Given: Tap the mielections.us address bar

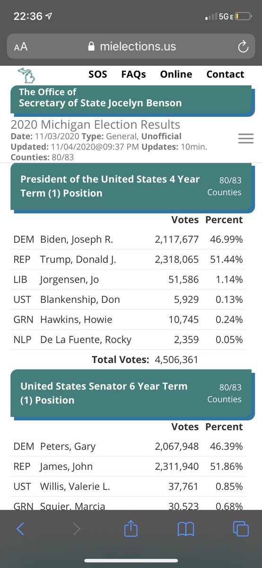Looking at the screenshot, I should tap(131, 46).
